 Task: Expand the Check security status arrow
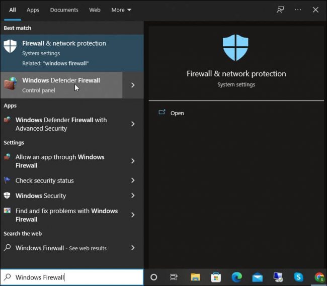click(133, 180)
